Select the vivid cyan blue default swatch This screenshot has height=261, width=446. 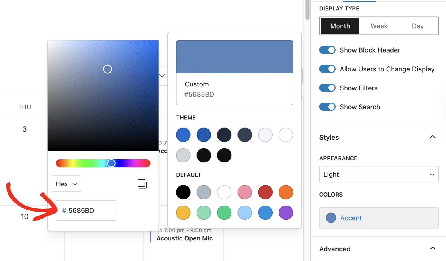[x=265, y=213]
